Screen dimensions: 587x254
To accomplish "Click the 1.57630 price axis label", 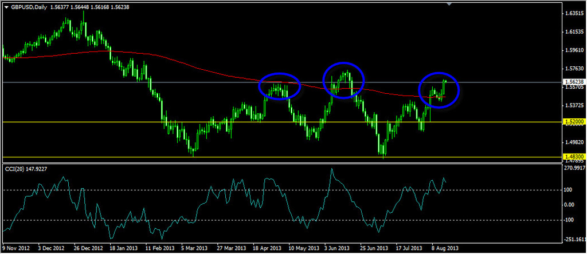I will (x=574, y=69).
